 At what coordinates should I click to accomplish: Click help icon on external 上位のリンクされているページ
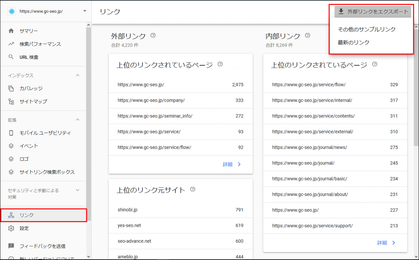220,64
